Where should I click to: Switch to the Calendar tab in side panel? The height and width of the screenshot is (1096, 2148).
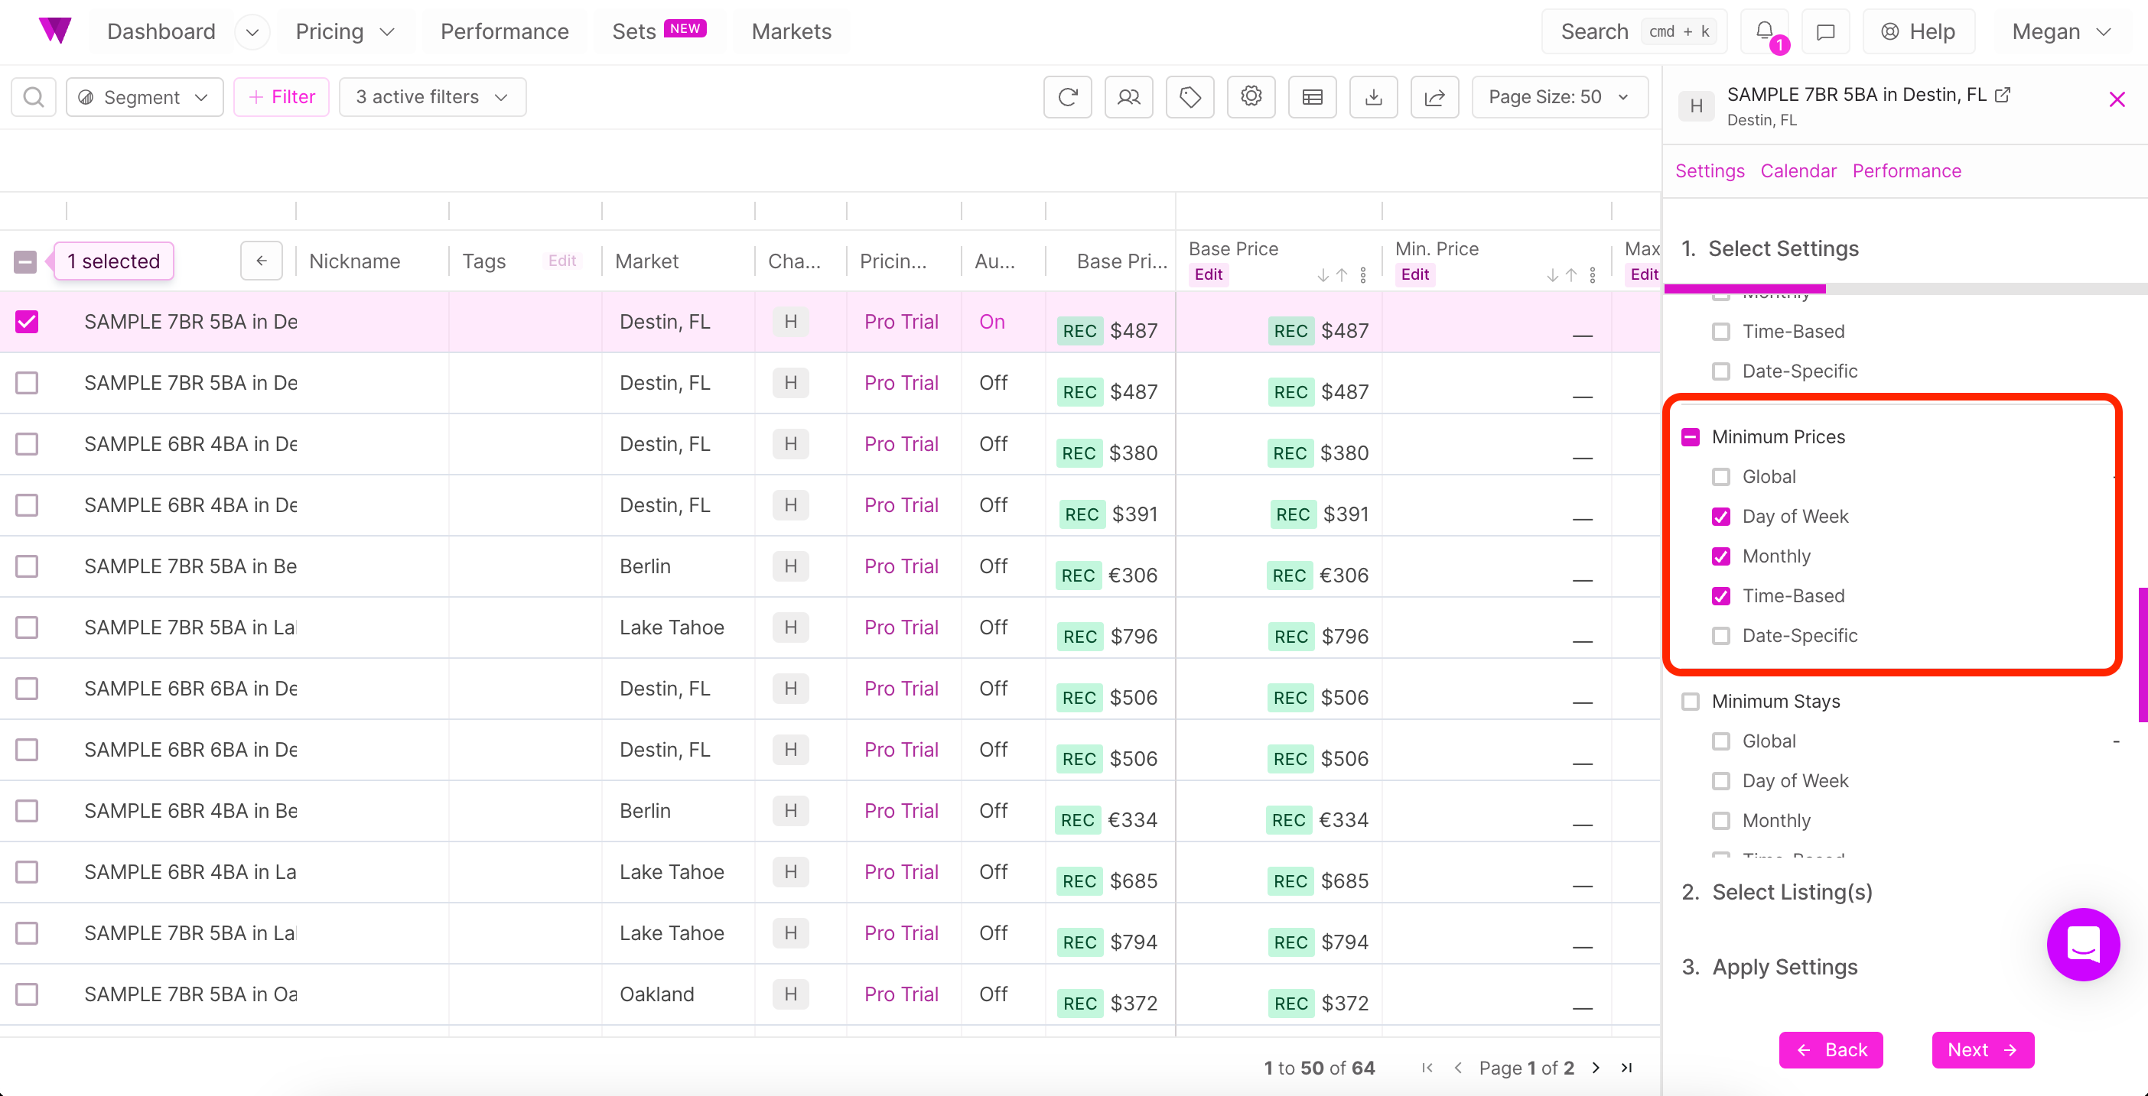point(1798,170)
